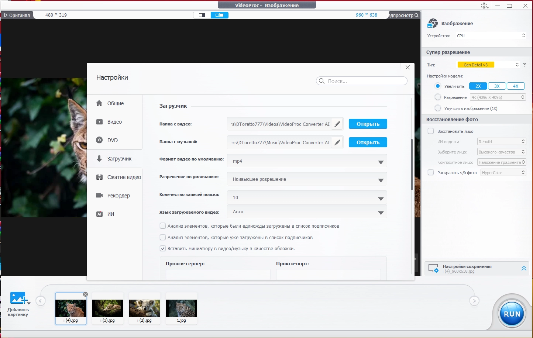Click the pencil edit icon for Папка с музыкой

point(337,142)
